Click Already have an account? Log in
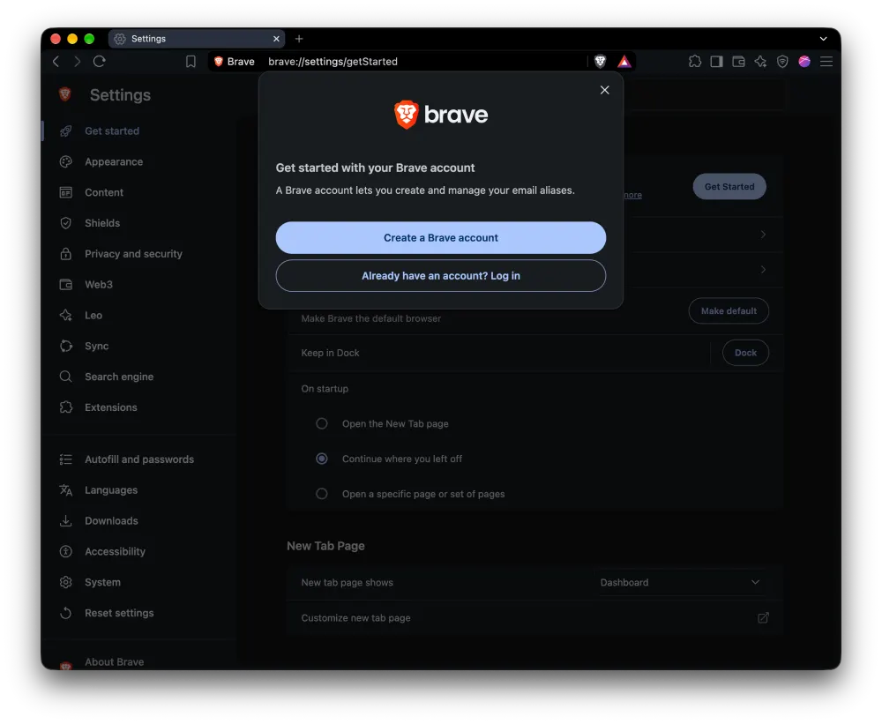The image size is (882, 724). tap(440, 276)
